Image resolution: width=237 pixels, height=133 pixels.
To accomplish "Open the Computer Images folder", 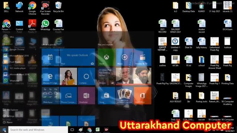I will [x=188, y=81].
